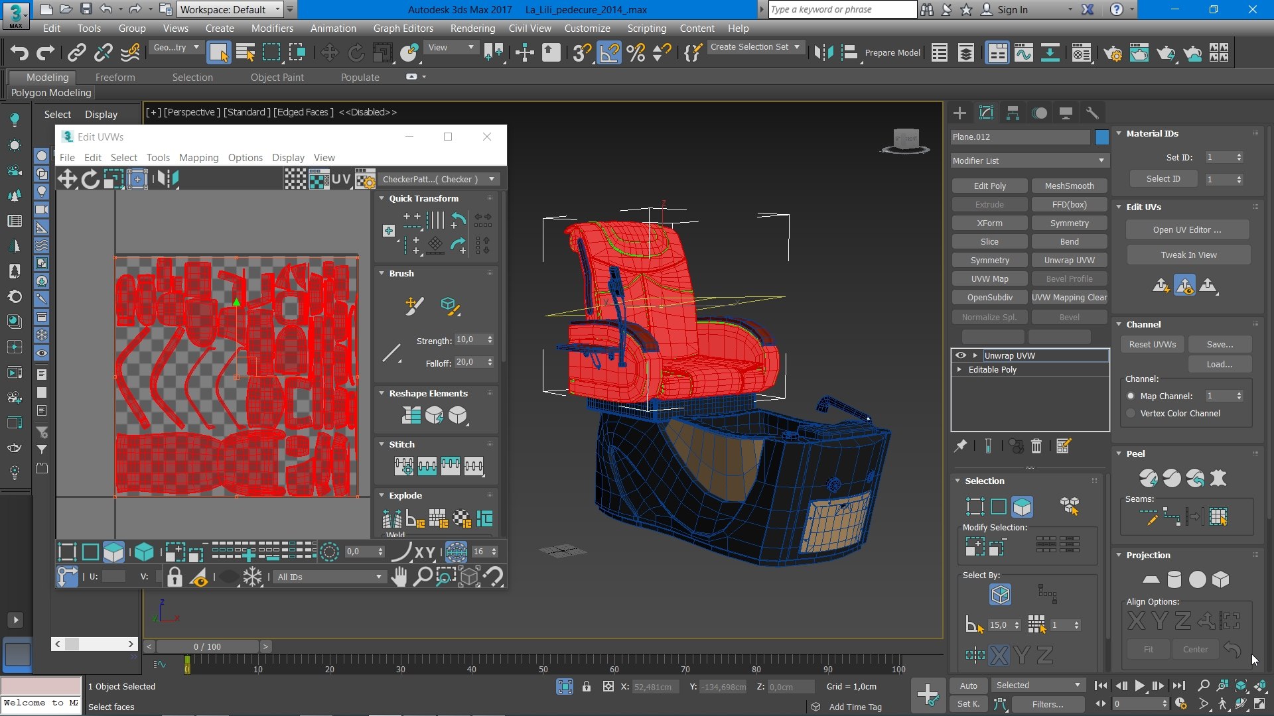Expand the Editable Poly stack entry
Screen dimensions: 1274x716
pyautogui.click(x=959, y=369)
